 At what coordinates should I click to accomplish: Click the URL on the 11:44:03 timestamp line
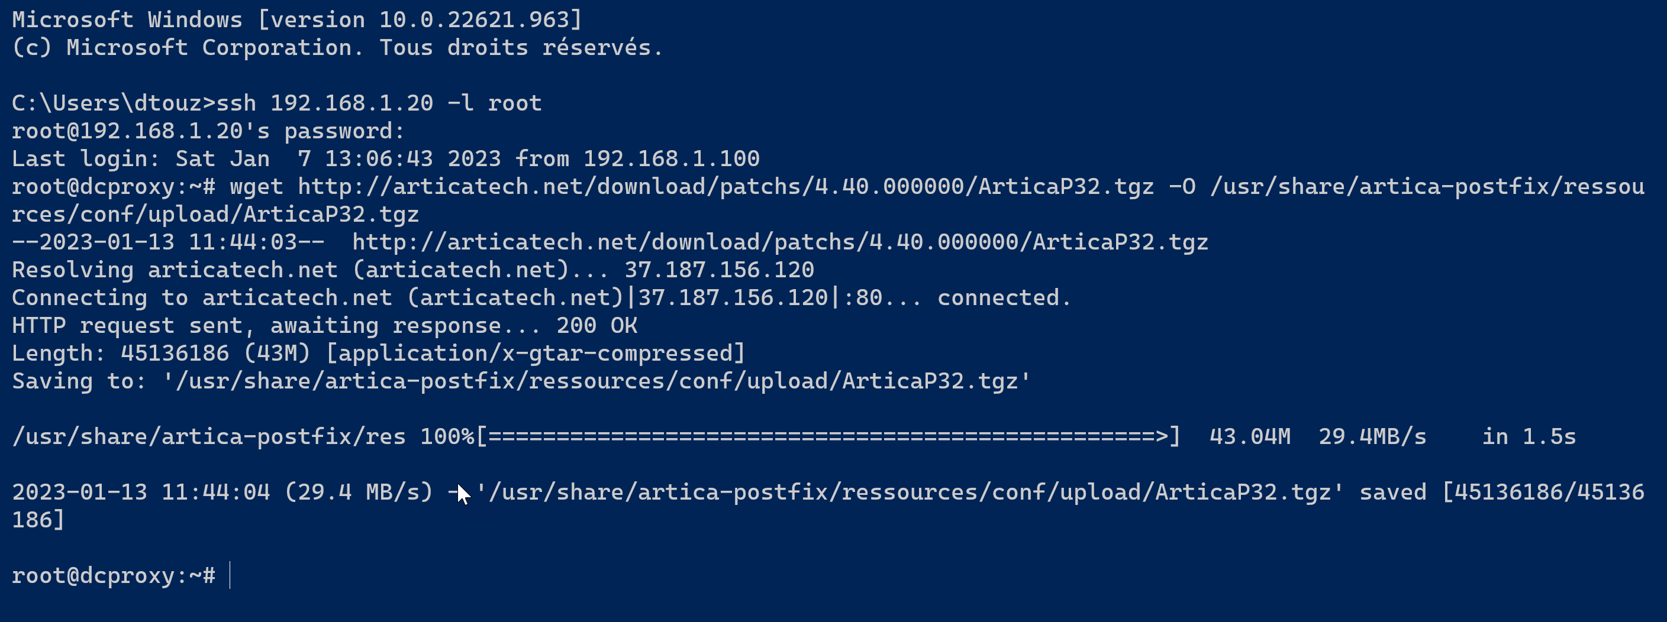coord(780,242)
